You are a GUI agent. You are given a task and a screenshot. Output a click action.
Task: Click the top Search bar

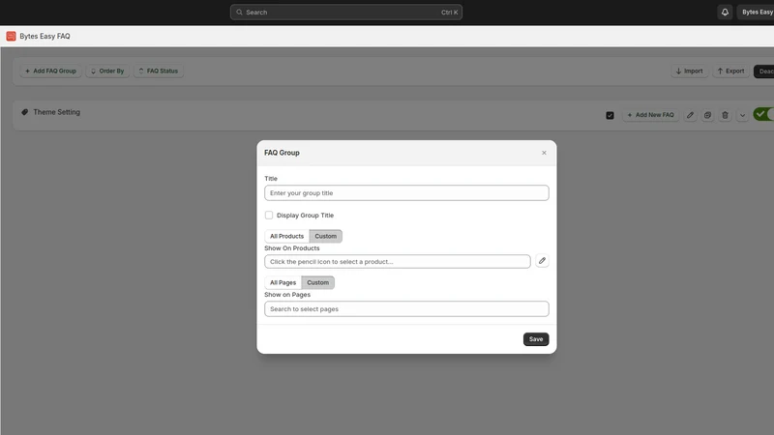(346, 13)
